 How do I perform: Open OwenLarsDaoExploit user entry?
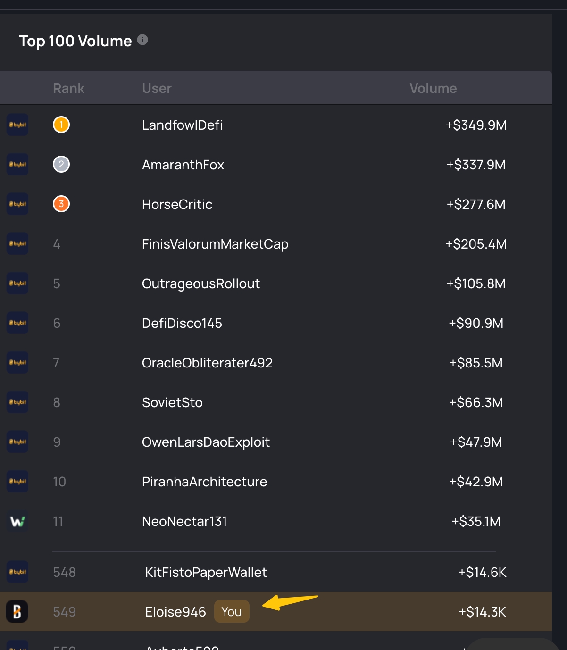[206, 442]
